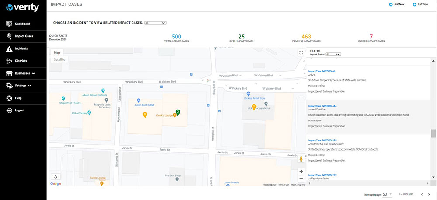Click the Add New plus icon
This screenshot has height=200, width=437.
(x=391, y=4)
